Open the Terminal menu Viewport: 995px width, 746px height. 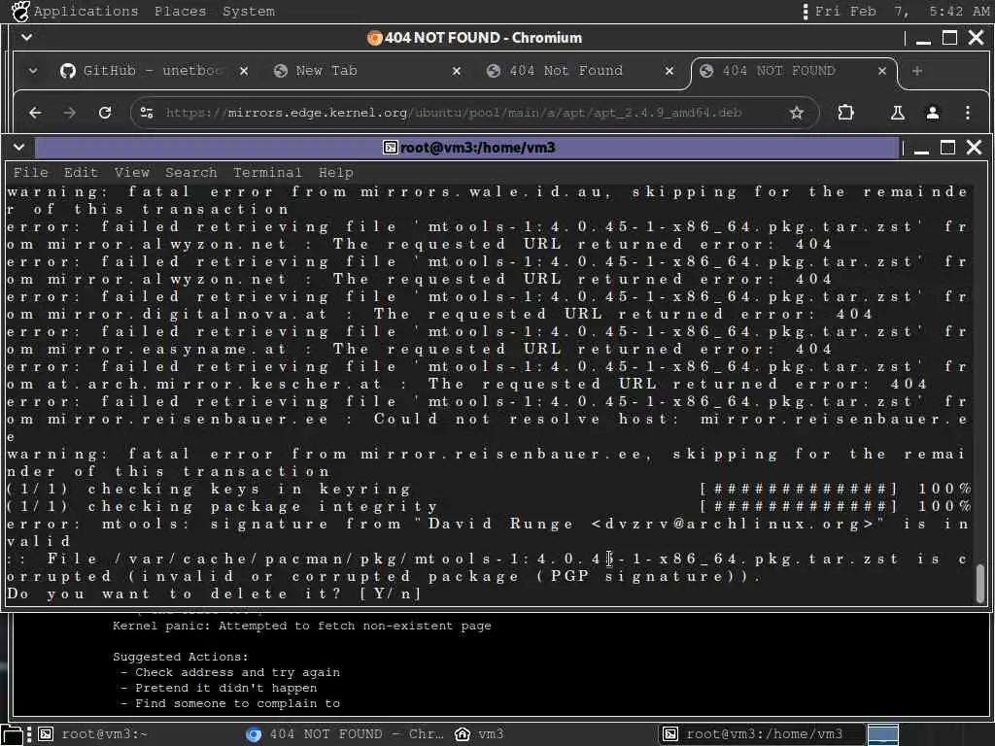point(267,173)
